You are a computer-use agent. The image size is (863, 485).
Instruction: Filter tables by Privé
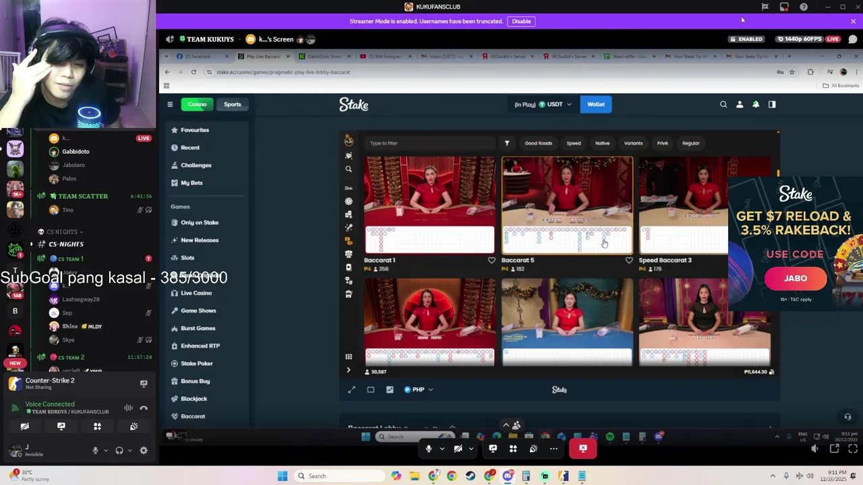662,143
